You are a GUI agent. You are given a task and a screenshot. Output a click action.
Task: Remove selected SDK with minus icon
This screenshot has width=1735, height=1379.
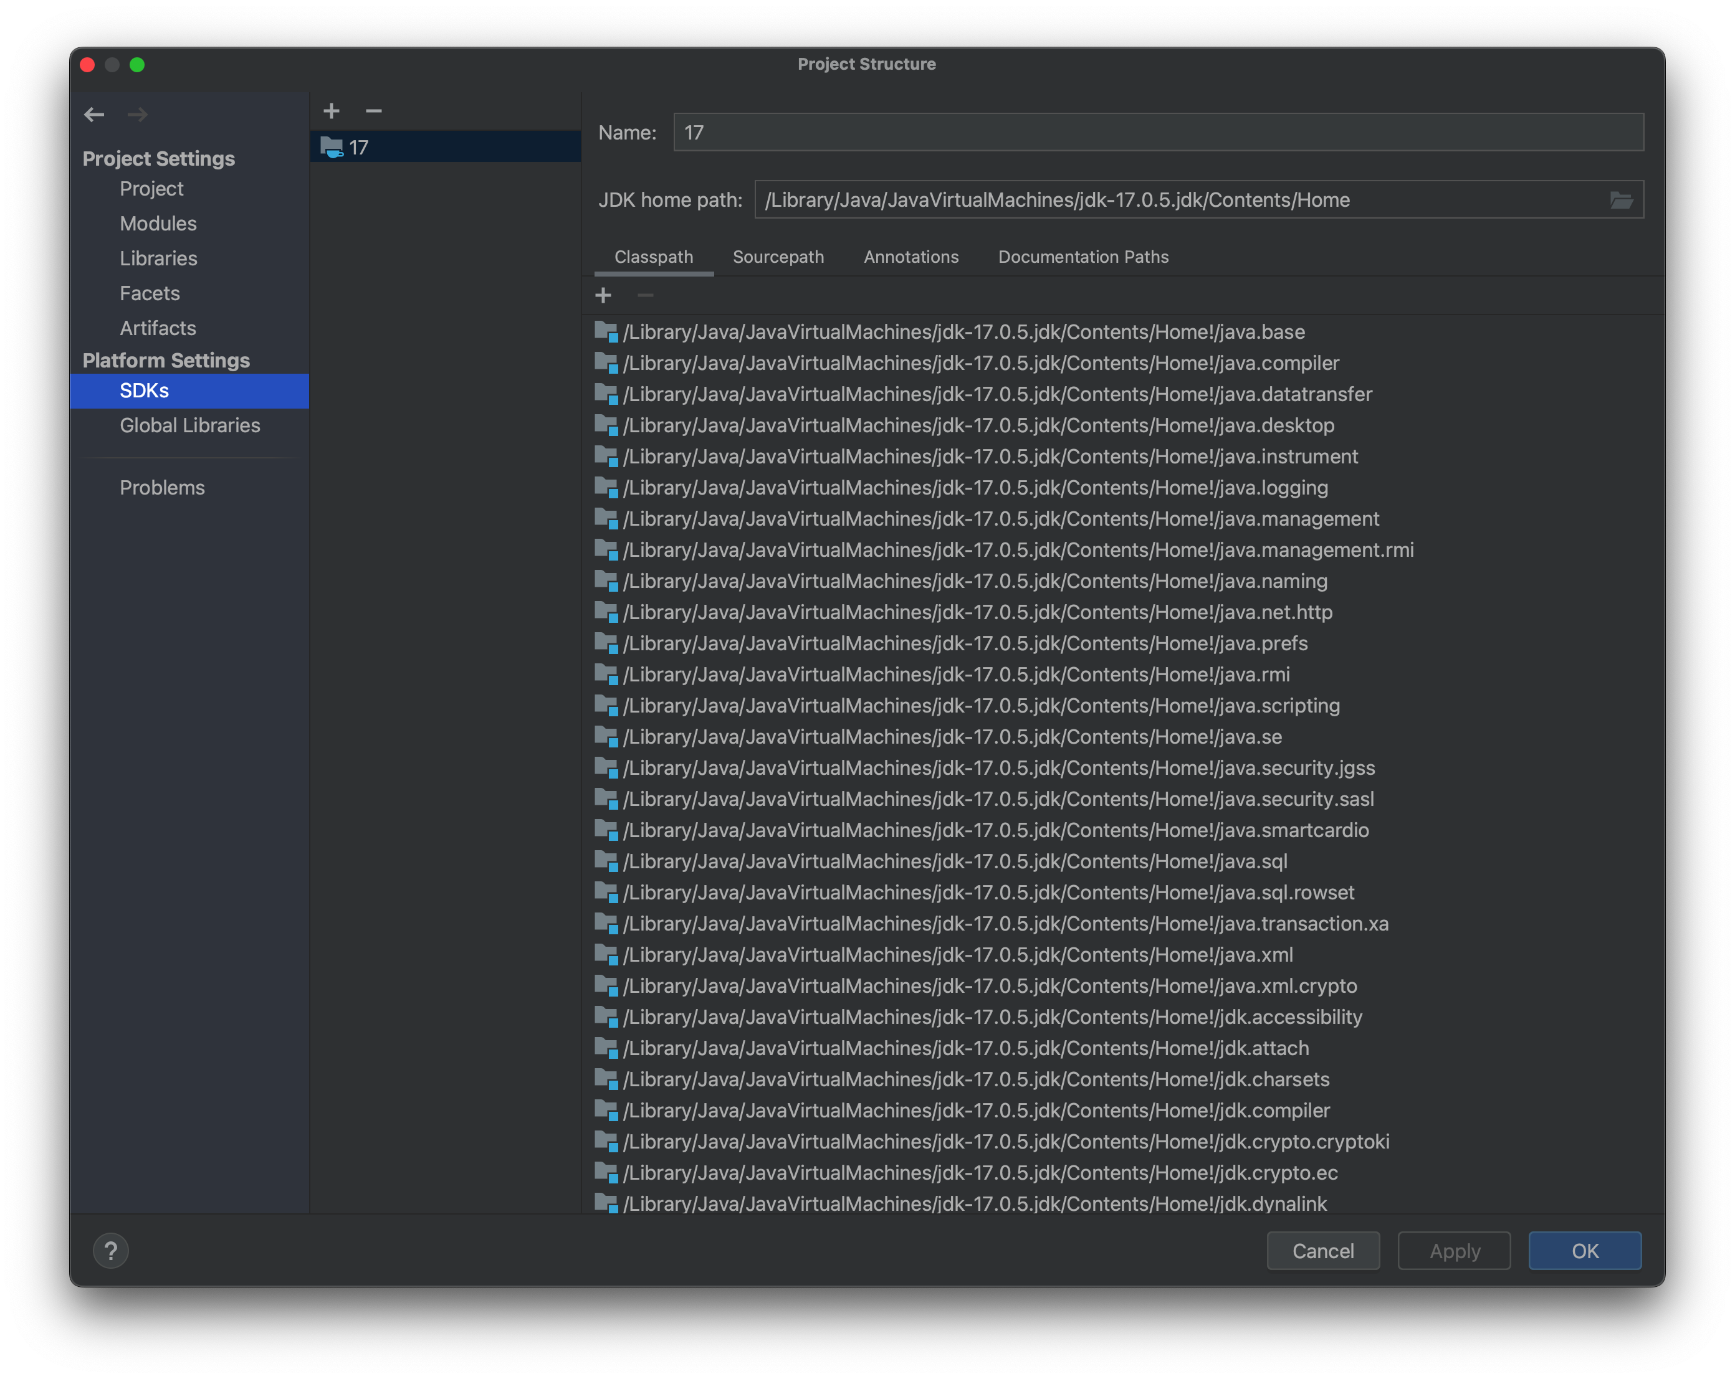point(373,111)
